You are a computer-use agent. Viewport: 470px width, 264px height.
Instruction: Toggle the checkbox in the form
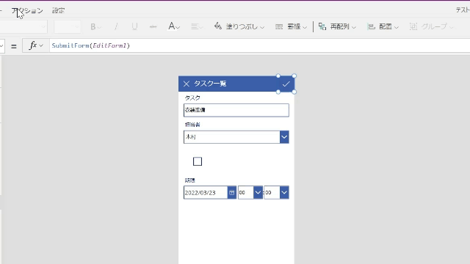[x=198, y=161]
